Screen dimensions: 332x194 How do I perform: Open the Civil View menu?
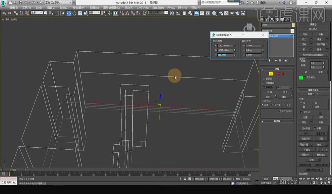[143, 7]
